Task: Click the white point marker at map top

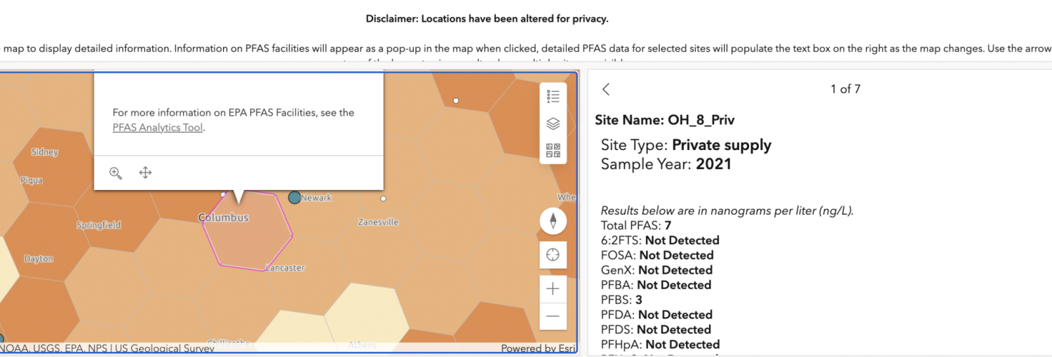Action: tap(456, 101)
